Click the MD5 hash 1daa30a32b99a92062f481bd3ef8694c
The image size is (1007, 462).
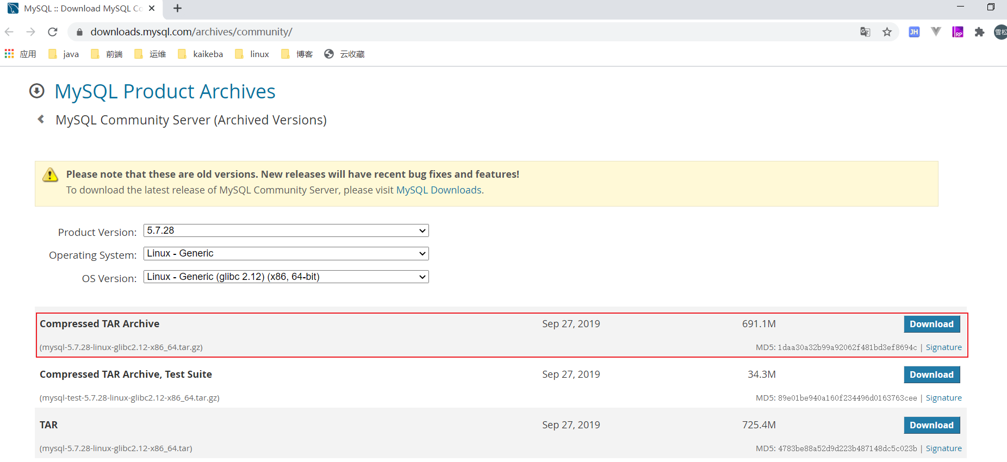tap(847, 347)
